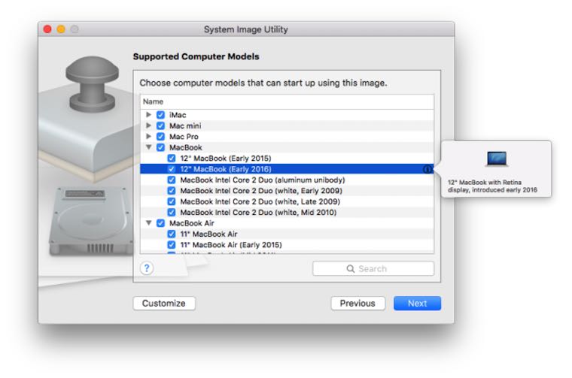Image resolution: width=572 pixels, height=378 pixels.
Task: Uncheck 12" MacBook (Early 2015) checkbox
Action: tap(172, 159)
